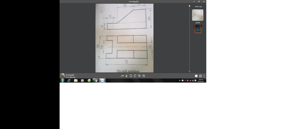This screenshot has height=129, width=281.
Task: Click the sender name 'Hoa Nguyễn' at bottom
Action: coord(70,75)
